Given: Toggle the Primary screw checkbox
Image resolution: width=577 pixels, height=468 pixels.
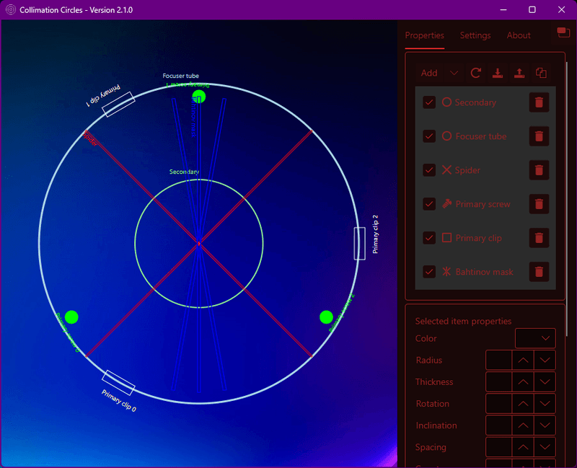Looking at the screenshot, I should click(x=429, y=204).
